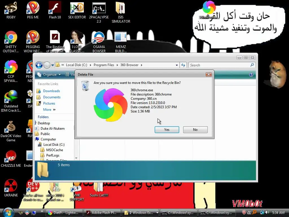This screenshot has height=217, width=289.
Task: Open the PEG ME desktop icon
Action: click(x=33, y=10)
